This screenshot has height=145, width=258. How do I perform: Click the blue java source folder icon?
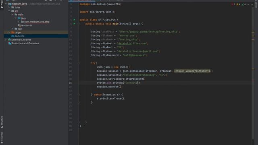19,18
